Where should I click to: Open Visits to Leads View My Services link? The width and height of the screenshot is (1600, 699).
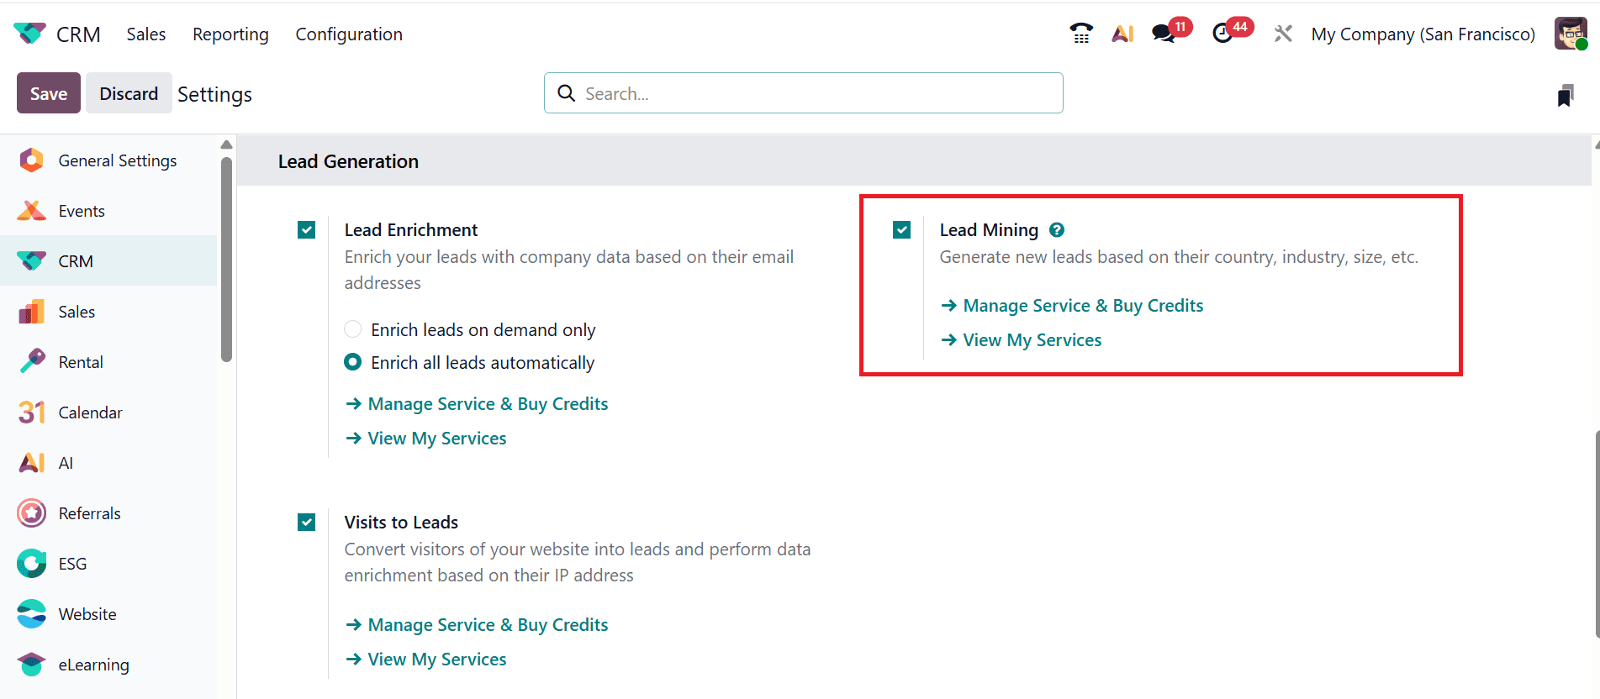426,660
